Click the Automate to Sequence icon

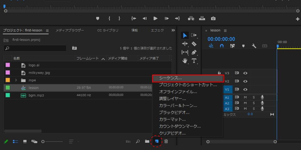(x=128, y=141)
